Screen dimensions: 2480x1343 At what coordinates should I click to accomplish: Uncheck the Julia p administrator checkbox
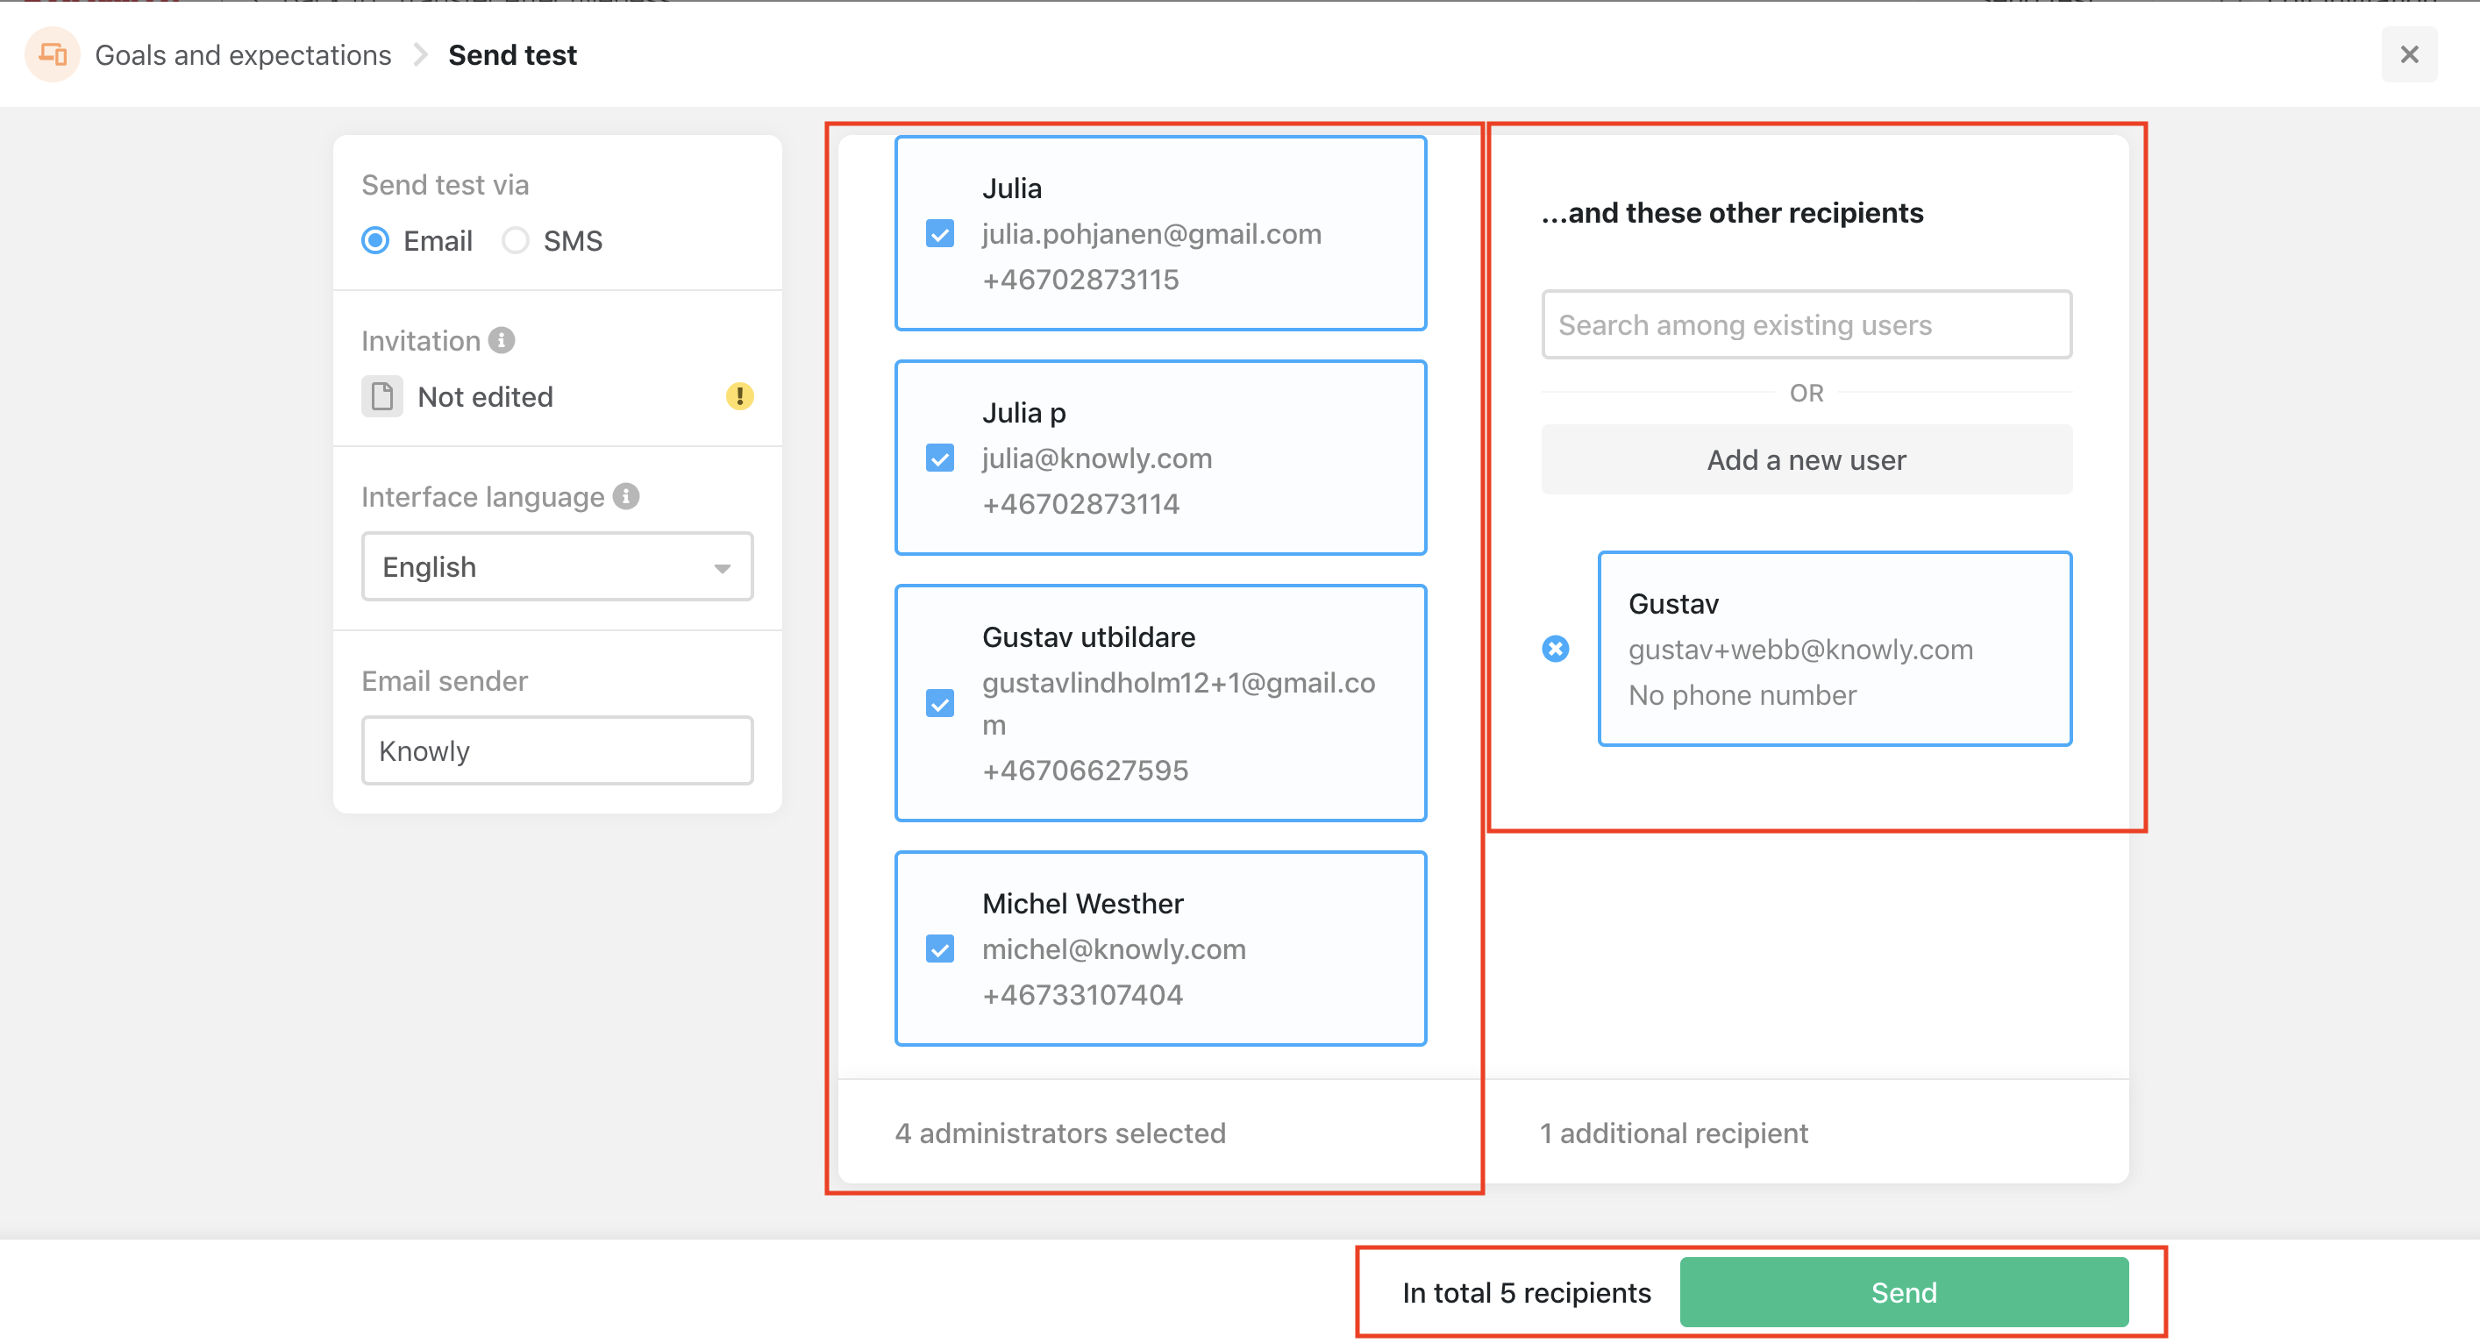coord(939,458)
